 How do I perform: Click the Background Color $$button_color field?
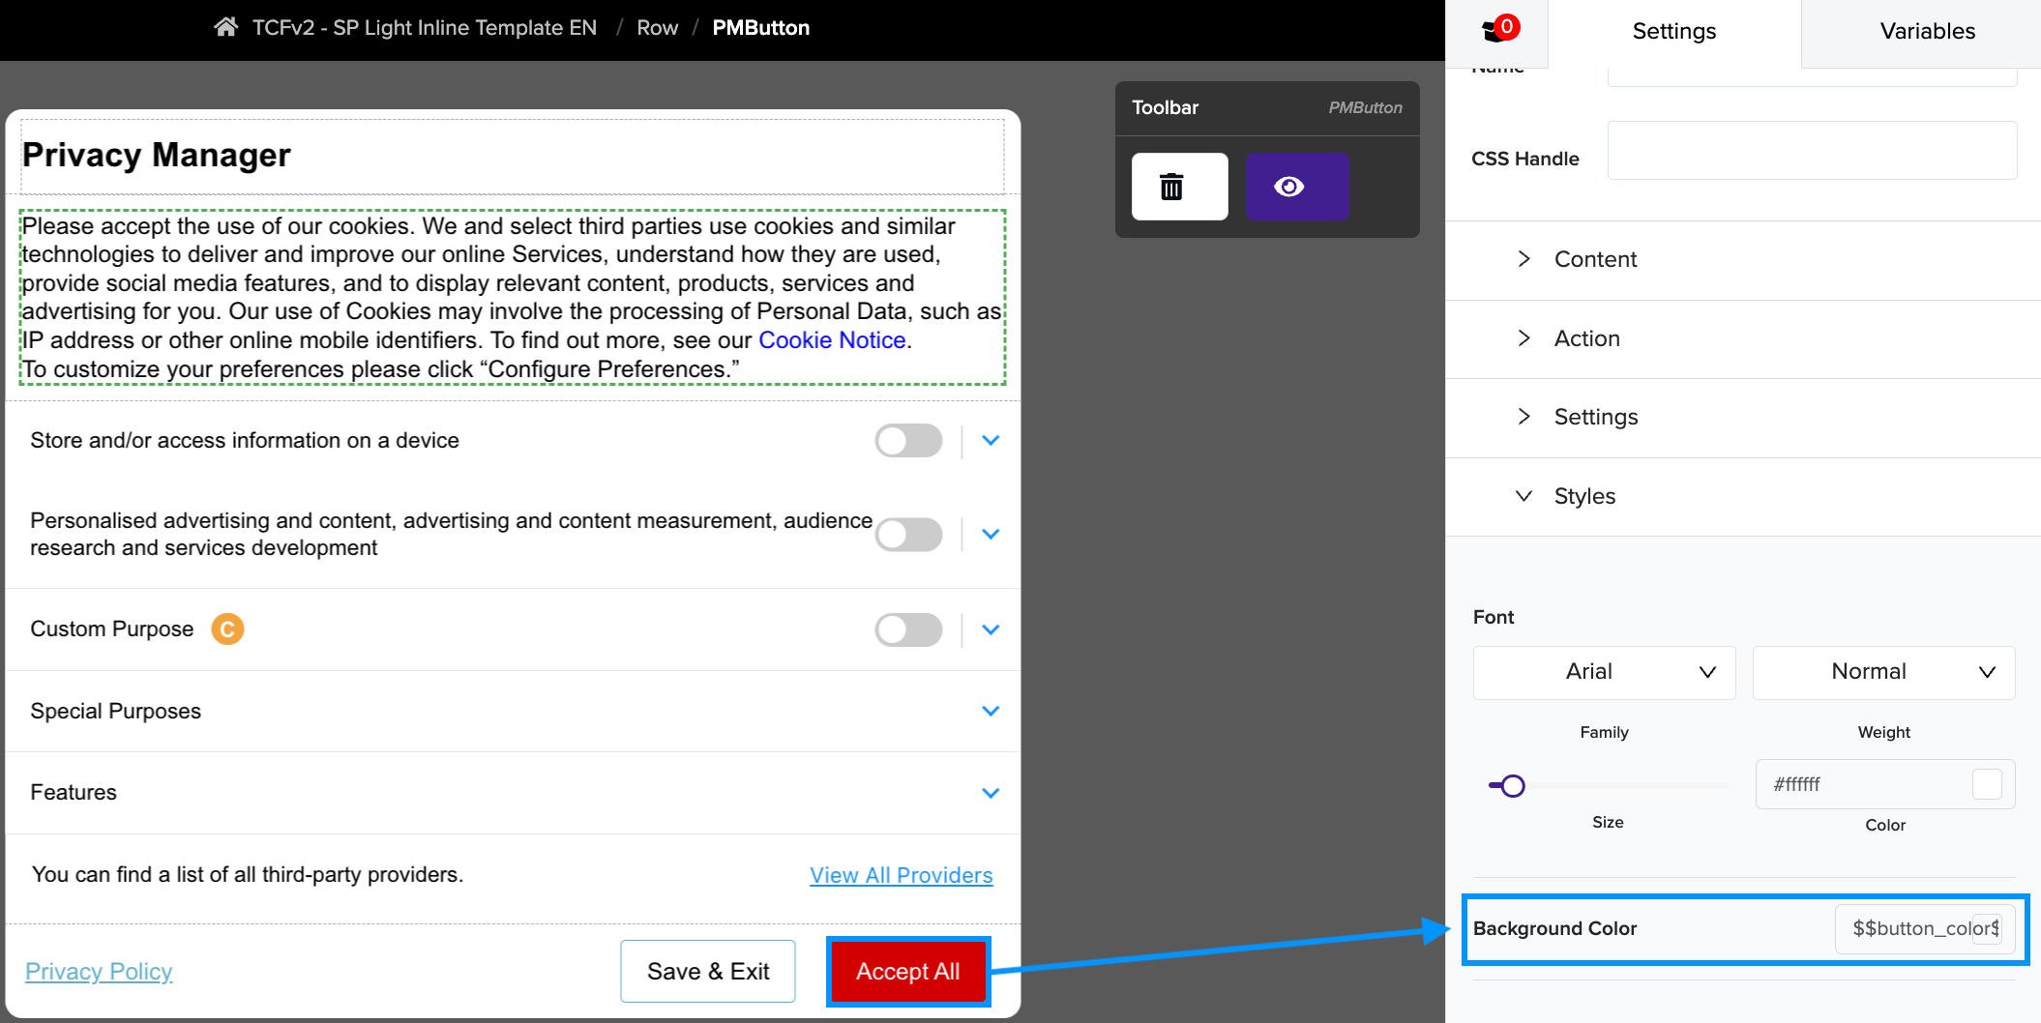pos(1925,929)
